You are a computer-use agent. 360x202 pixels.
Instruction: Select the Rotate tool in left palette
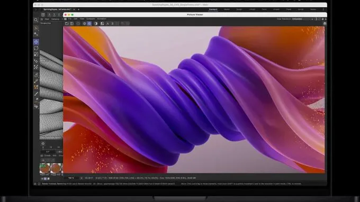click(x=36, y=48)
